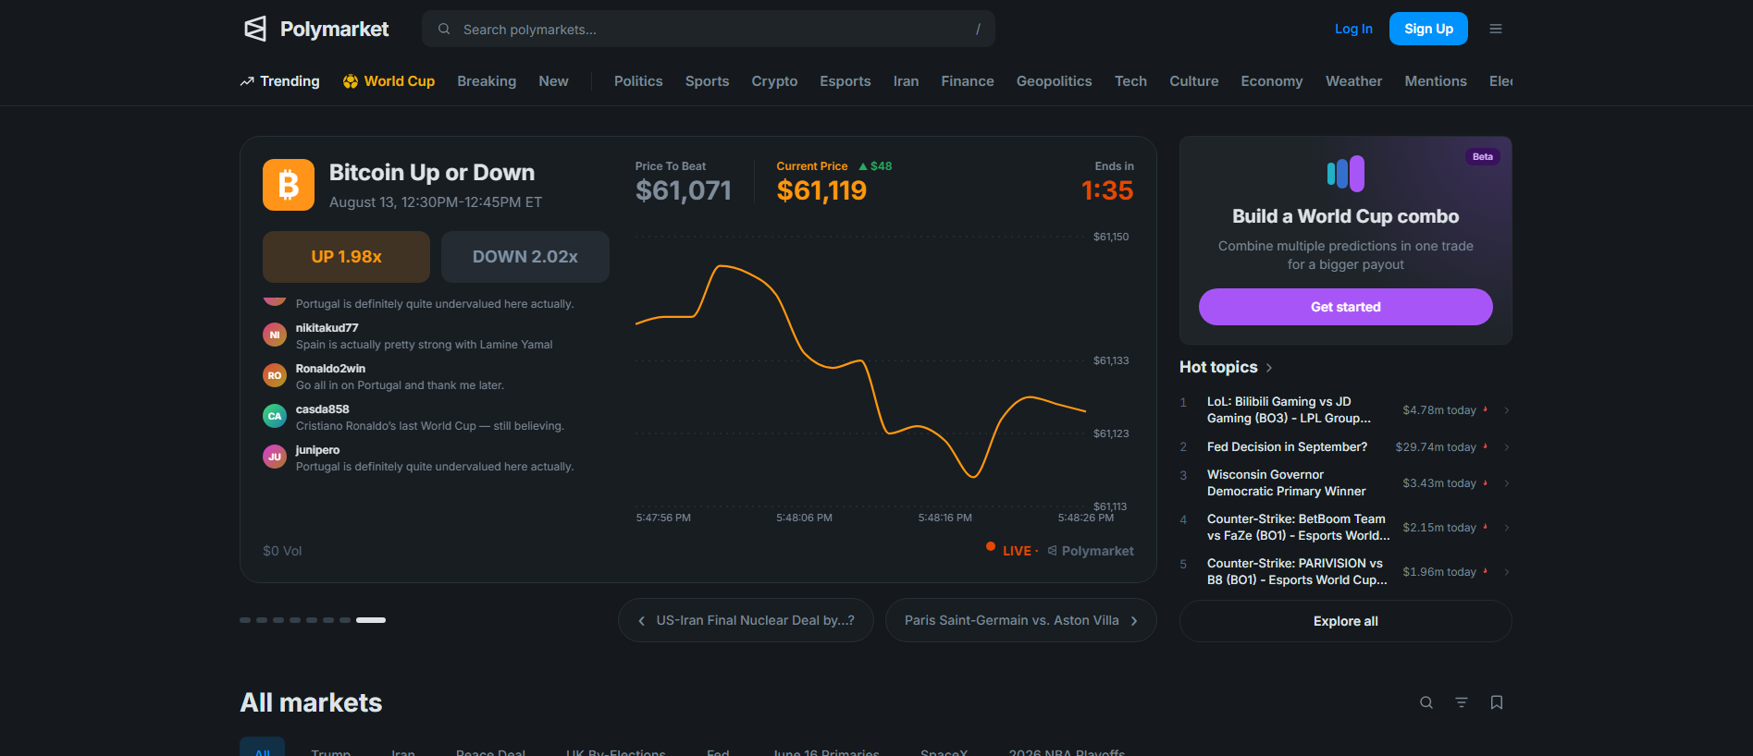Open the Weather category

(x=1353, y=81)
